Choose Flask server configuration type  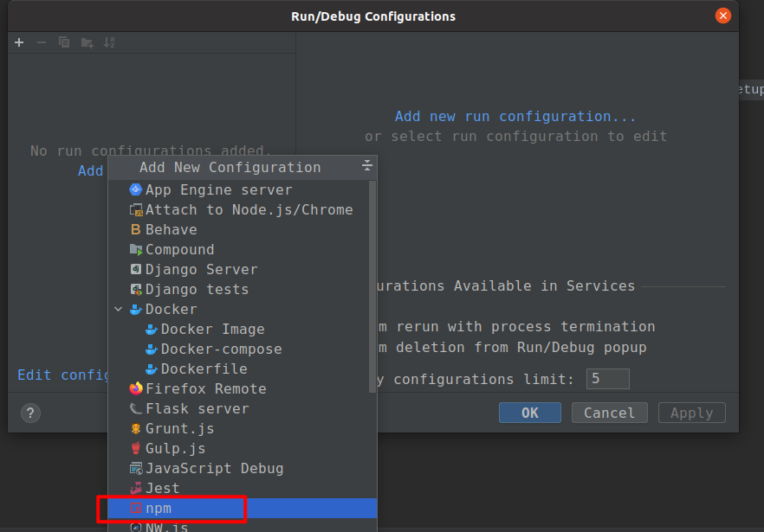[x=197, y=409]
